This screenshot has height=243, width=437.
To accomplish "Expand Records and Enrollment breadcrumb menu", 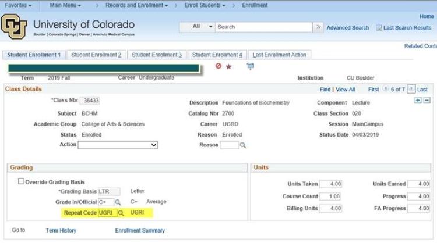I will (136, 5).
